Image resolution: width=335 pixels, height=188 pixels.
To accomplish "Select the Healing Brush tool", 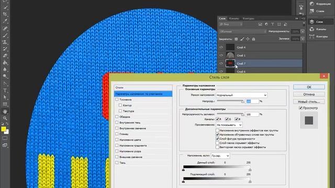I will point(5,28).
